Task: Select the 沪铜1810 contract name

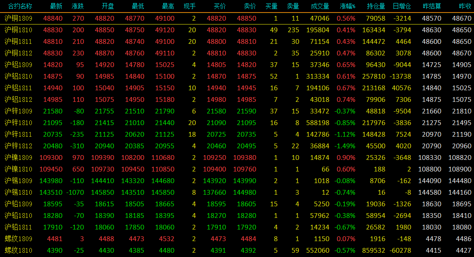Action: [x=19, y=30]
